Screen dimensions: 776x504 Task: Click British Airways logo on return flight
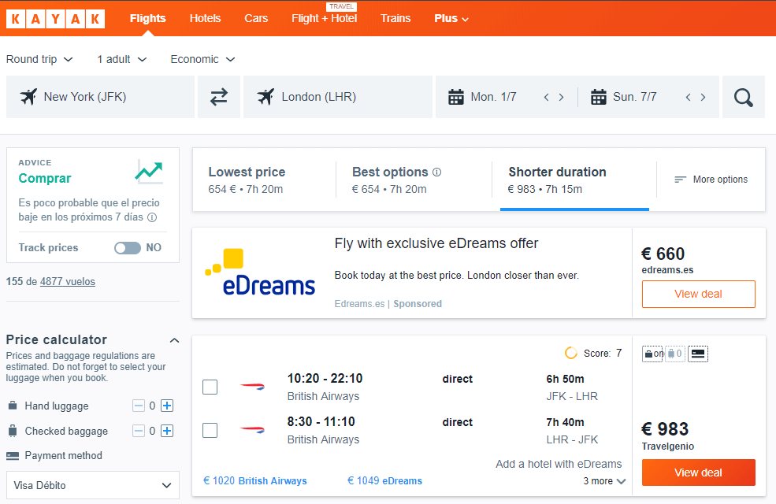[252, 430]
